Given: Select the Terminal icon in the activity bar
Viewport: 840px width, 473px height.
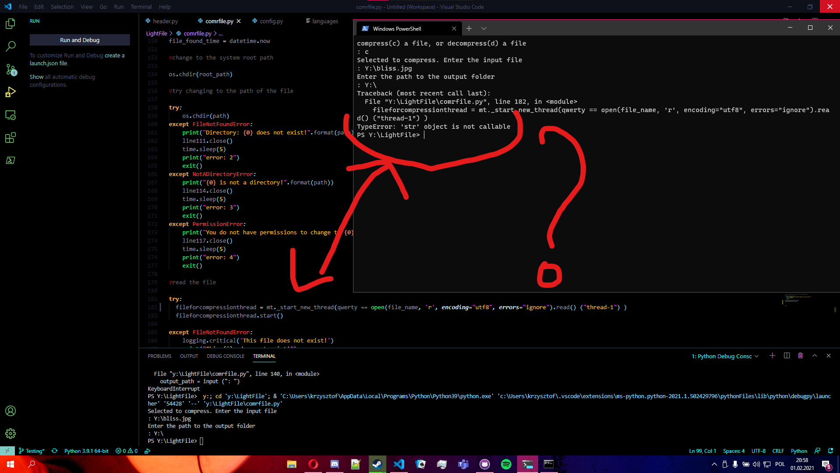Looking at the screenshot, I should click(10, 160).
